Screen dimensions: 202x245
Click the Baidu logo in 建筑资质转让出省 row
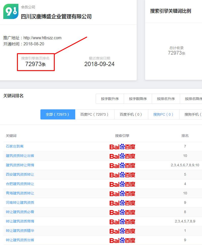click(x=122, y=156)
